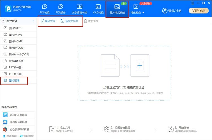Collapse the 图片格式转换 sidebar section
Viewport: 212px width, 140px height.
pos(33,21)
